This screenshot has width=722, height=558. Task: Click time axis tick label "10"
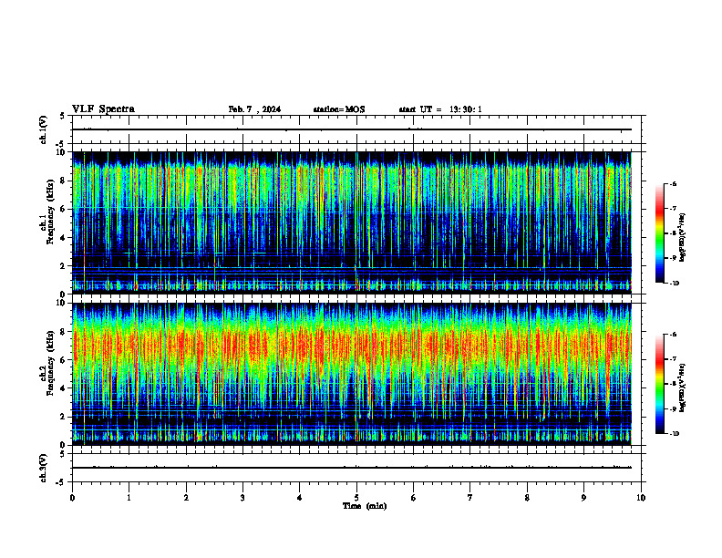[x=641, y=498]
